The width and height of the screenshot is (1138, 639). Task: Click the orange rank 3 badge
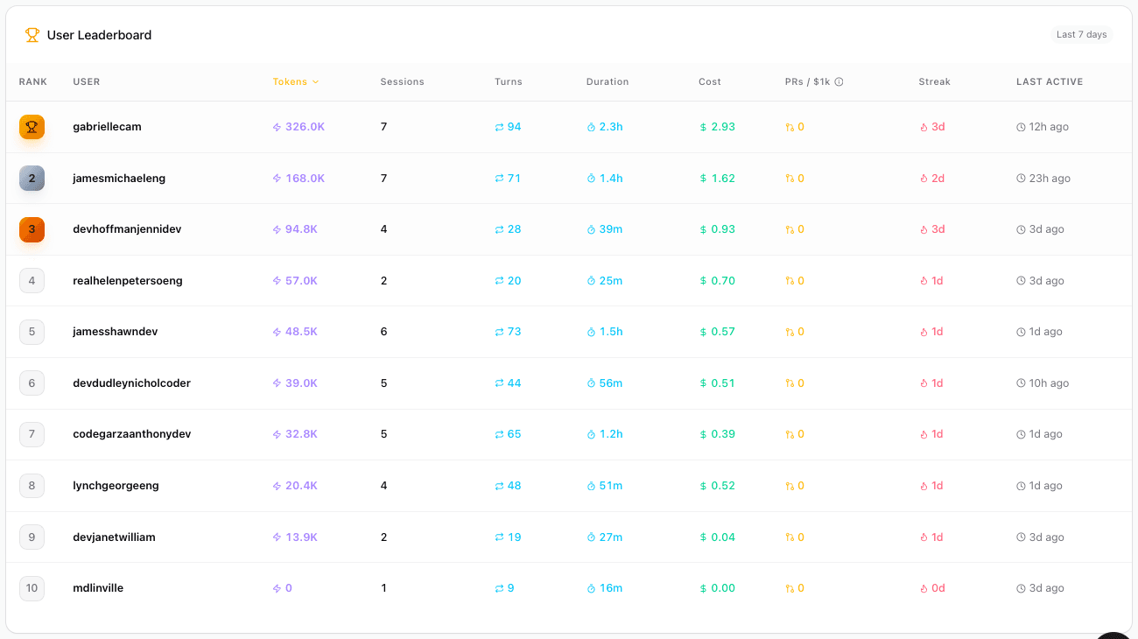pos(32,229)
